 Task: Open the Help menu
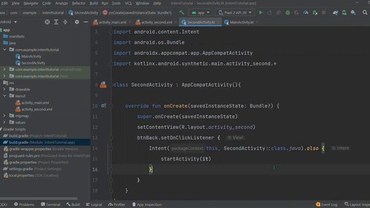pyautogui.click(x=157, y=3)
